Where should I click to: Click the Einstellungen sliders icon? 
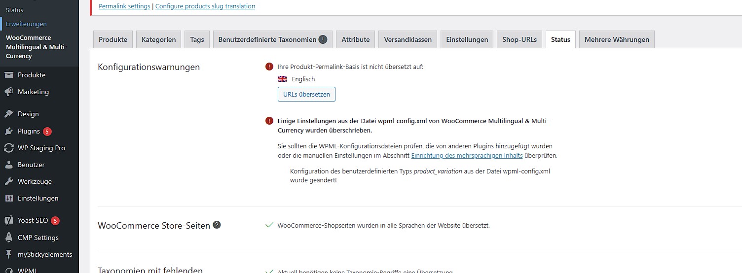9,198
